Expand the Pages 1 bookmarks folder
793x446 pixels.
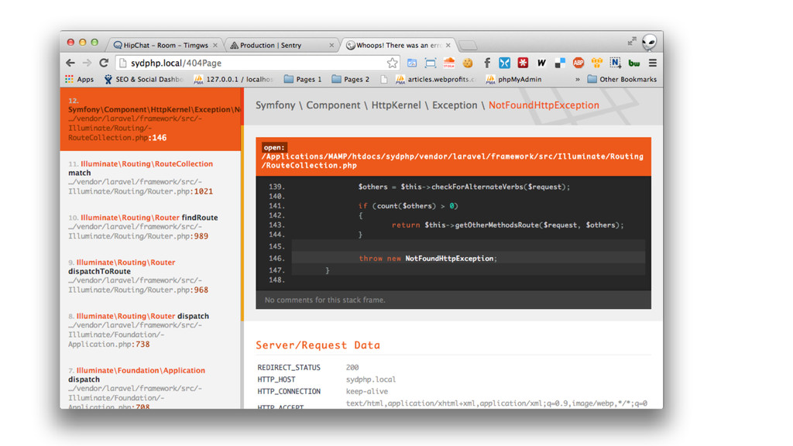[x=303, y=79]
